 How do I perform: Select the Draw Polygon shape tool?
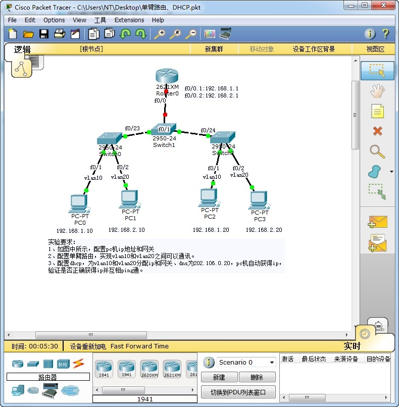click(374, 172)
